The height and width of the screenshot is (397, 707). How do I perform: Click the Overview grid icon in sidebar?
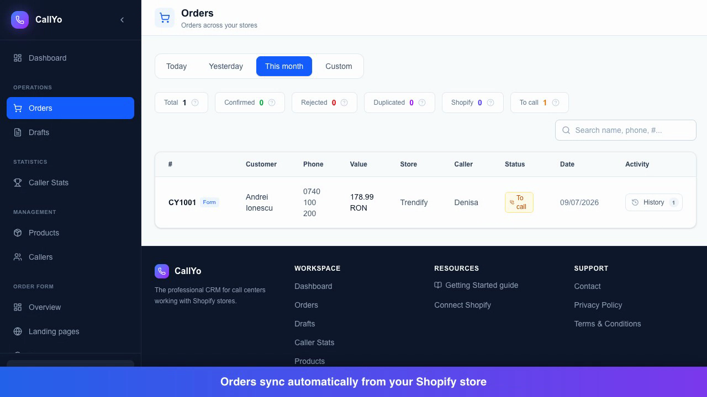[x=18, y=307]
